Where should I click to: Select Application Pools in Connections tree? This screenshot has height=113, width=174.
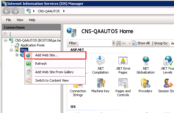pyautogui.click(x=32, y=45)
